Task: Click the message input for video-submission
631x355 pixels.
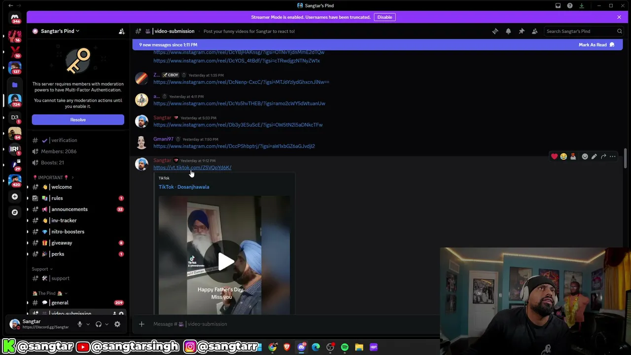Action: (x=291, y=324)
